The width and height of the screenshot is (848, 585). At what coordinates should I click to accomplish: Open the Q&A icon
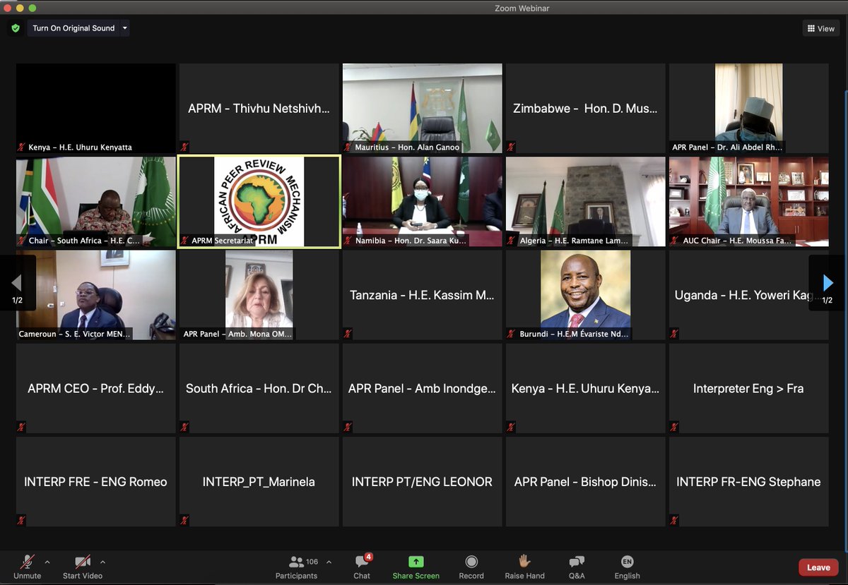coord(577,562)
